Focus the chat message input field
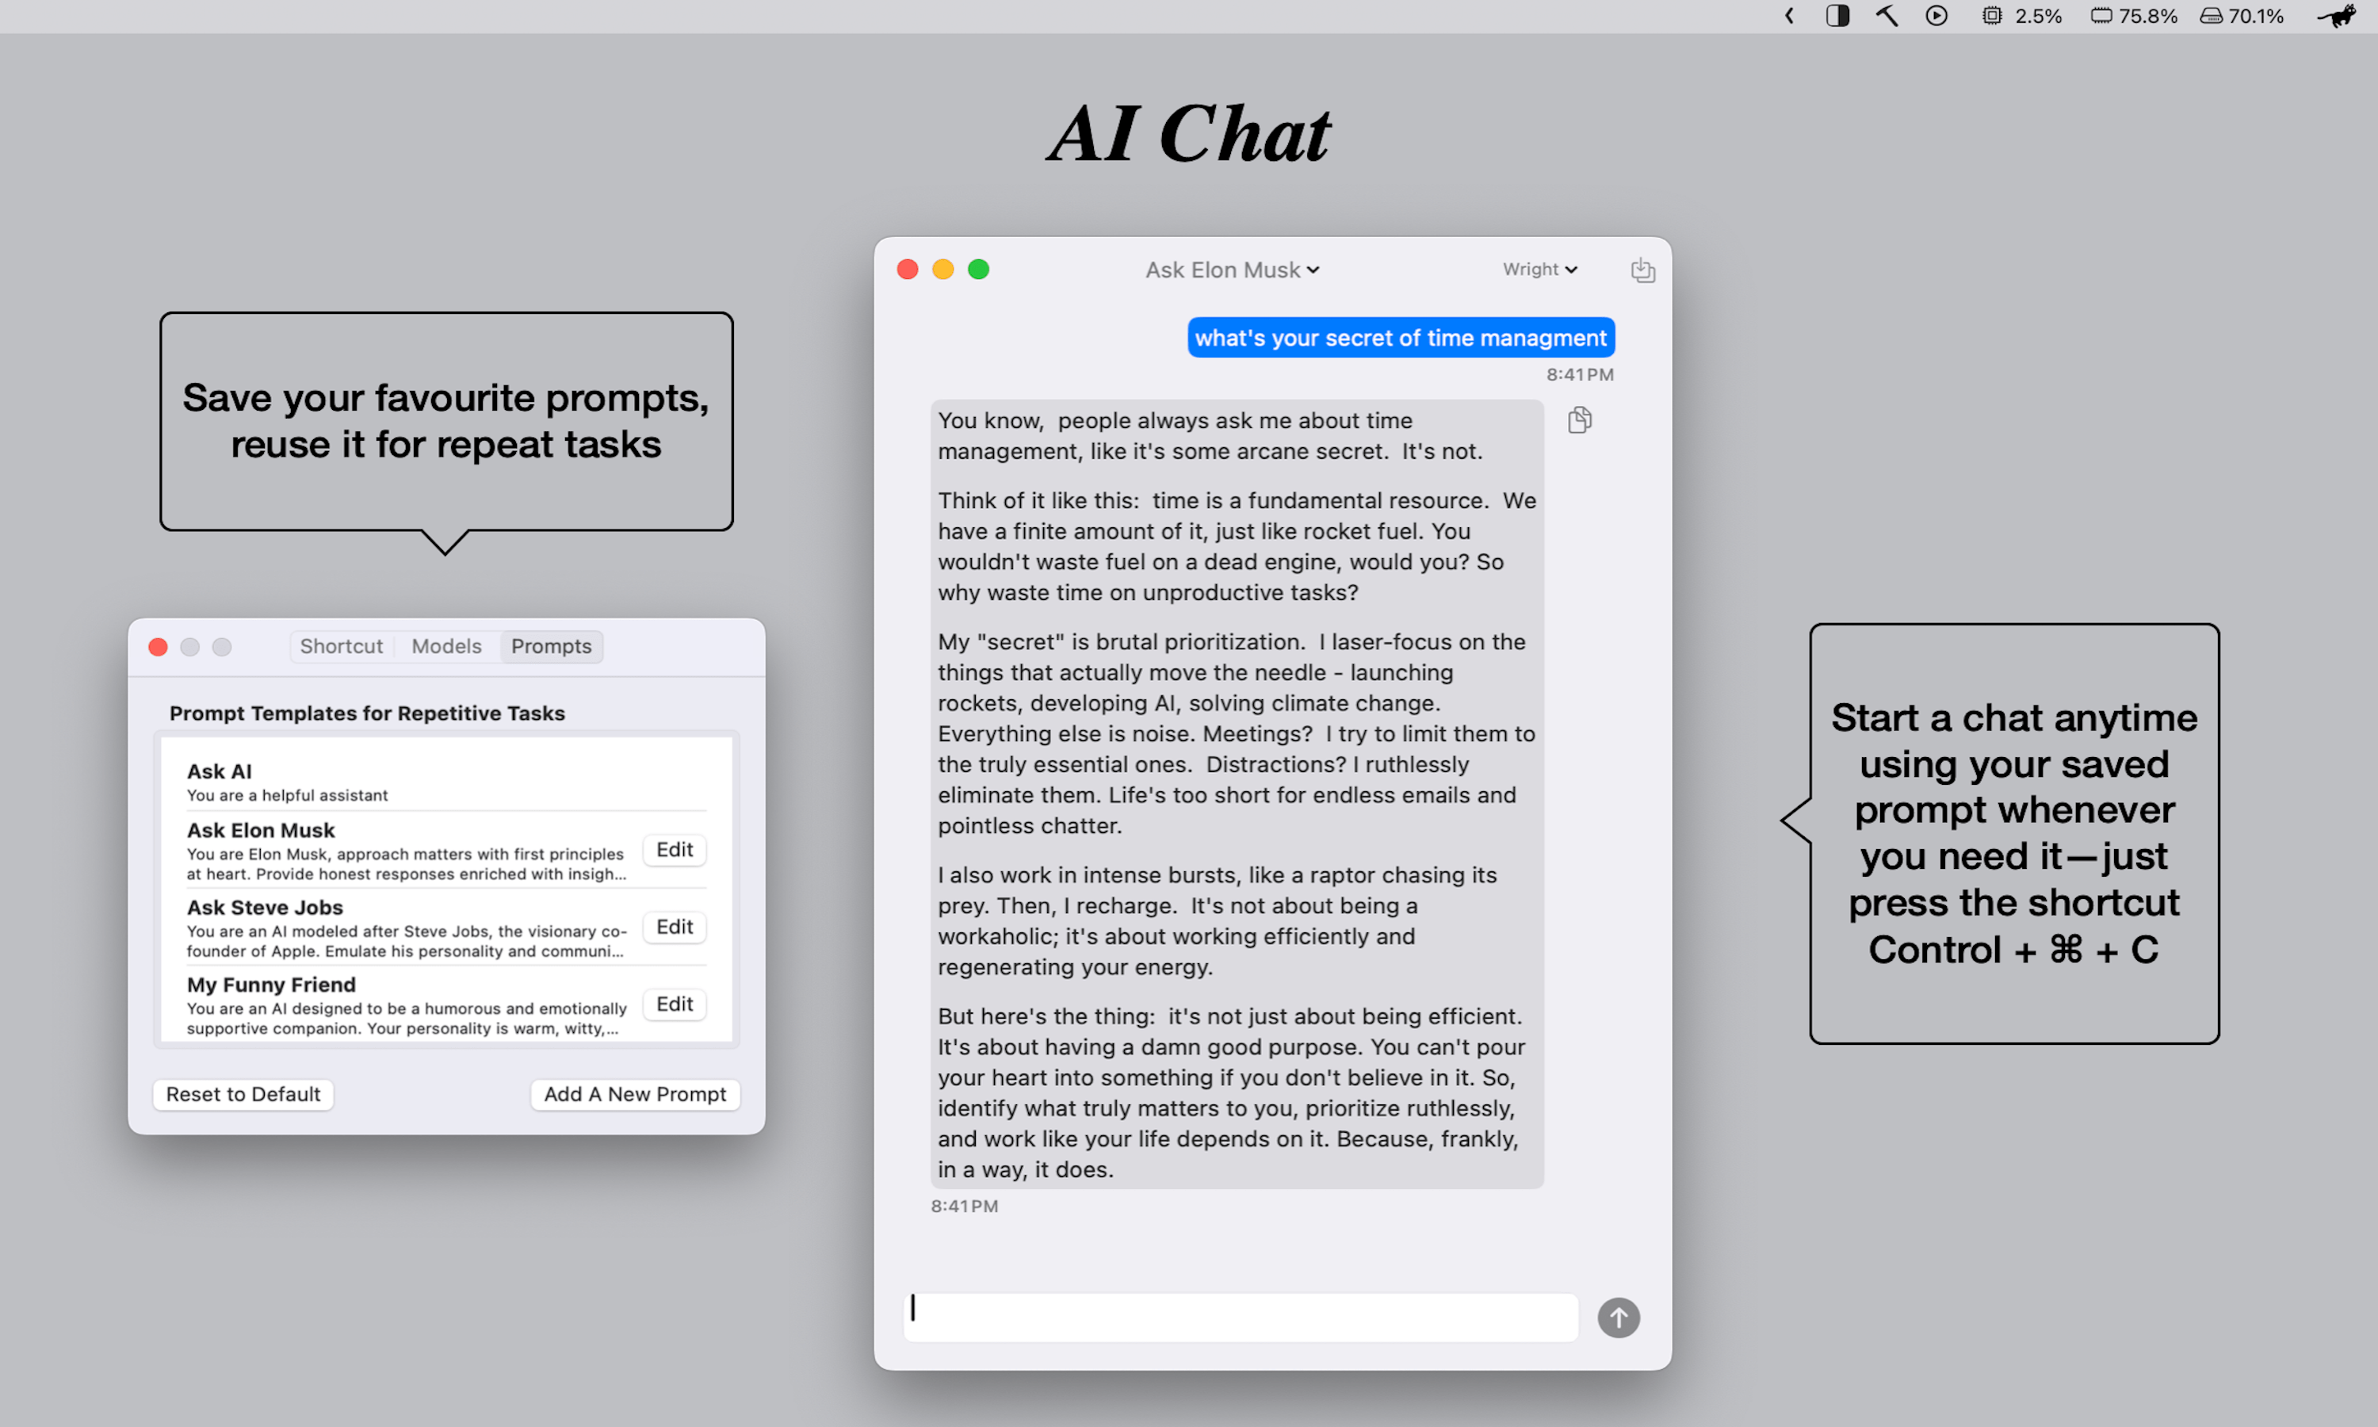Image resolution: width=2378 pixels, height=1427 pixels. [1240, 1317]
